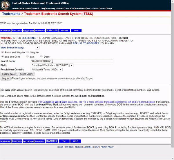This screenshot has height=160, width=174.
Task: Open Search in the top navigation
Action: coord(36,8)
